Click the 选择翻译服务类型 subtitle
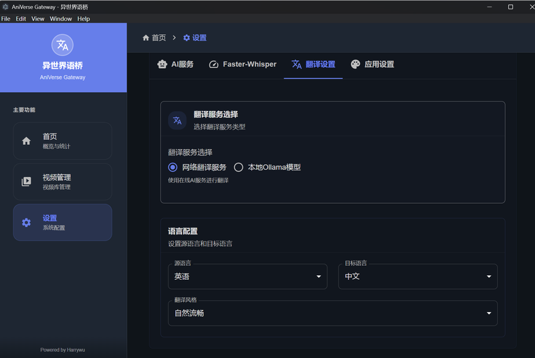The image size is (535, 358). pos(219,127)
